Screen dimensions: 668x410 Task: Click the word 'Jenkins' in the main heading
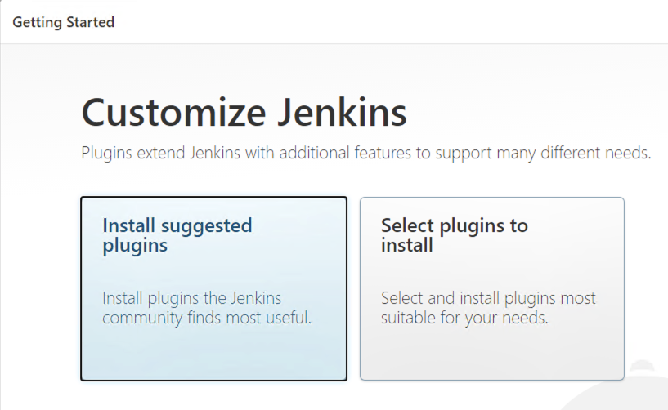click(x=342, y=113)
